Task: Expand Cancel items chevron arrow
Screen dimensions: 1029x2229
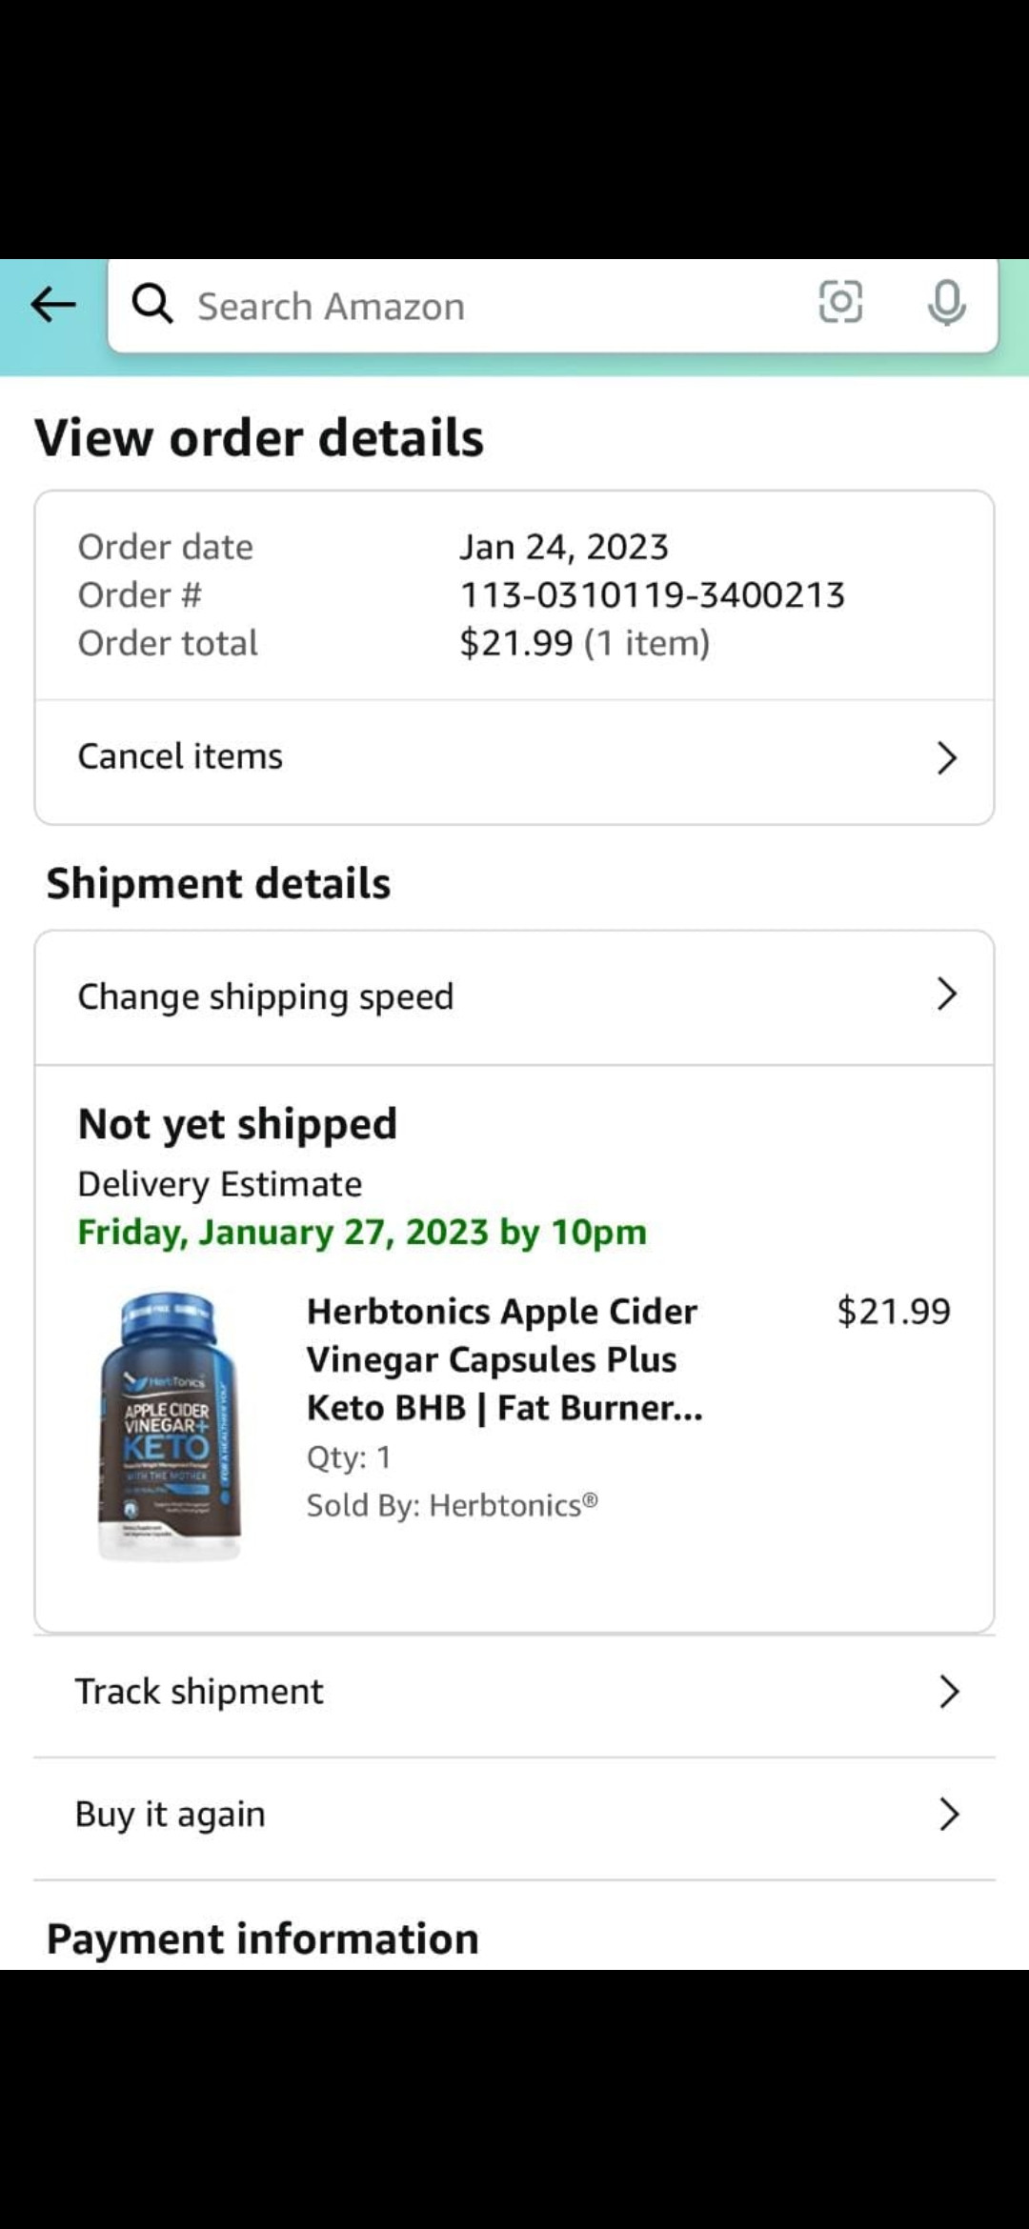Action: pos(946,758)
